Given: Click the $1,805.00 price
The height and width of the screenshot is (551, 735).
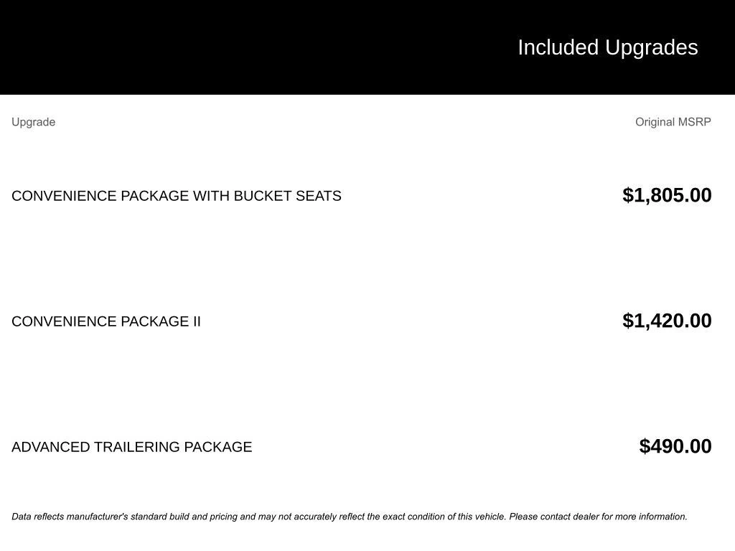Looking at the screenshot, I should [x=667, y=195].
